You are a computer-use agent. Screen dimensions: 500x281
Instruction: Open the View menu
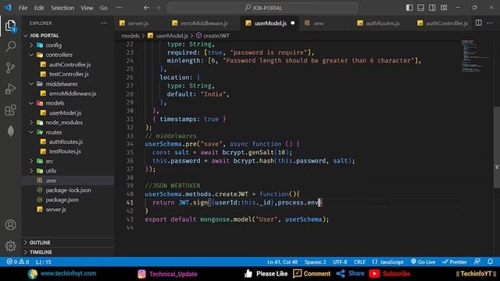click(87, 8)
